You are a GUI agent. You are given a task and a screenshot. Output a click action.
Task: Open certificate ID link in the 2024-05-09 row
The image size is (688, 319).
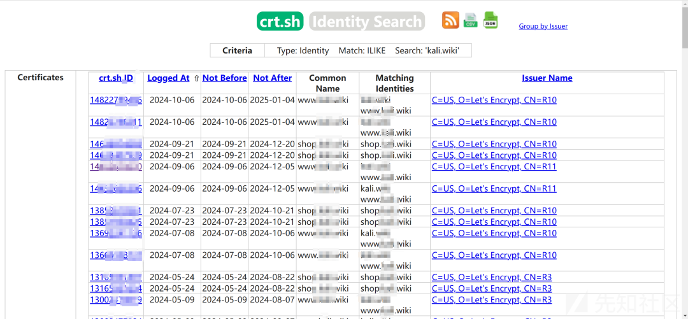[x=116, y=300]
